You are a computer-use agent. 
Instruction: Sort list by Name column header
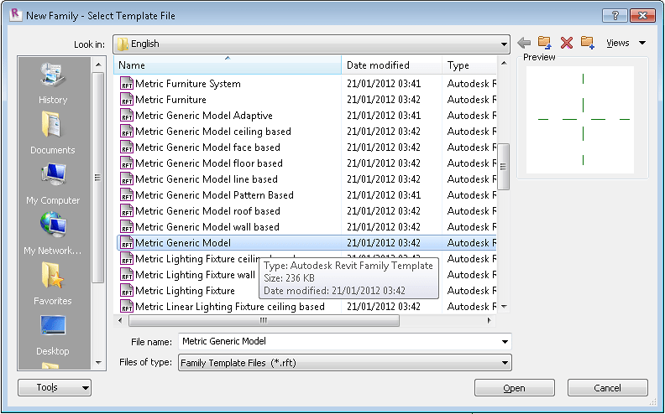228,65
